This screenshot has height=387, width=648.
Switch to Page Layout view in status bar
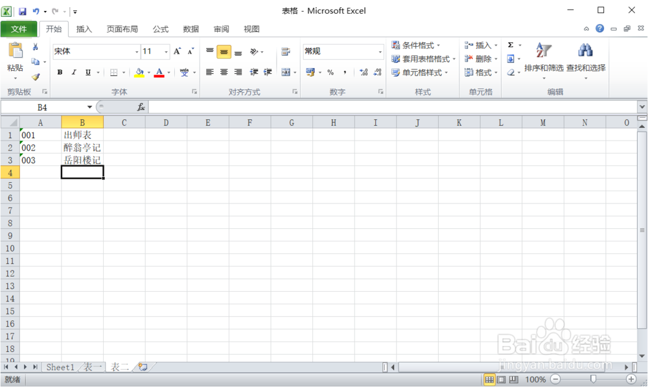pos(502,379)
